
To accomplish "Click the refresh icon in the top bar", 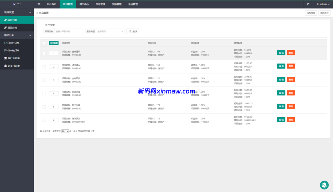I will 308,4.
